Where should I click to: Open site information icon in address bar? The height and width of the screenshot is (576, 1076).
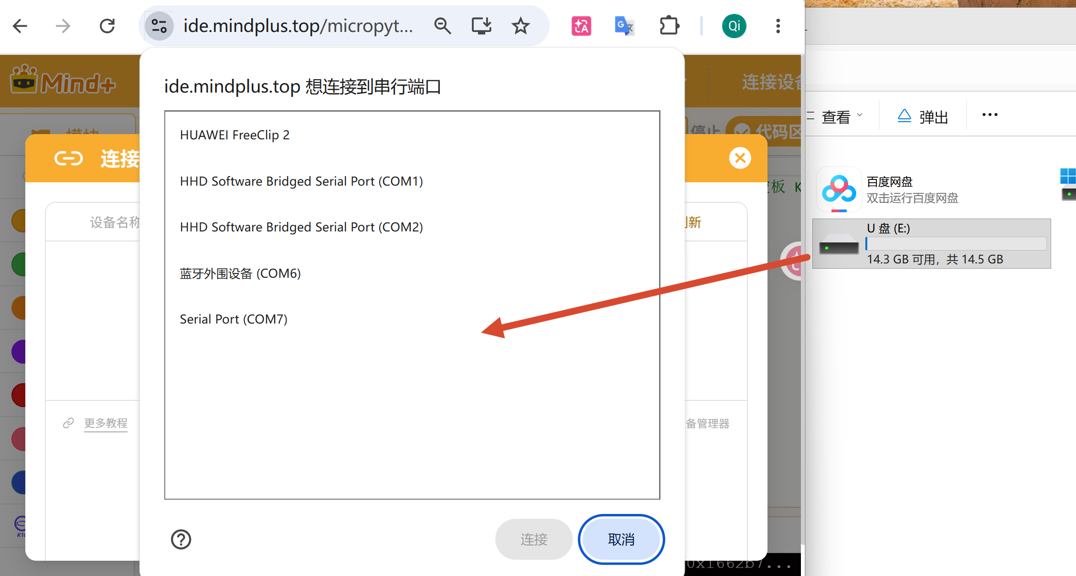point(159,26)
